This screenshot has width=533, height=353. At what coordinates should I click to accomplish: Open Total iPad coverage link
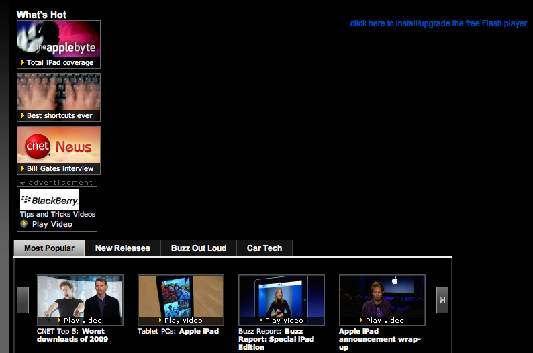pyautogui.click(x=60, y=62)
